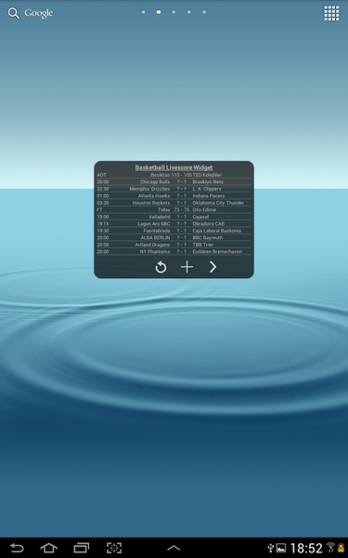Select Obradoiro CAB team name
Screen dimensions: 348x558
209,224
